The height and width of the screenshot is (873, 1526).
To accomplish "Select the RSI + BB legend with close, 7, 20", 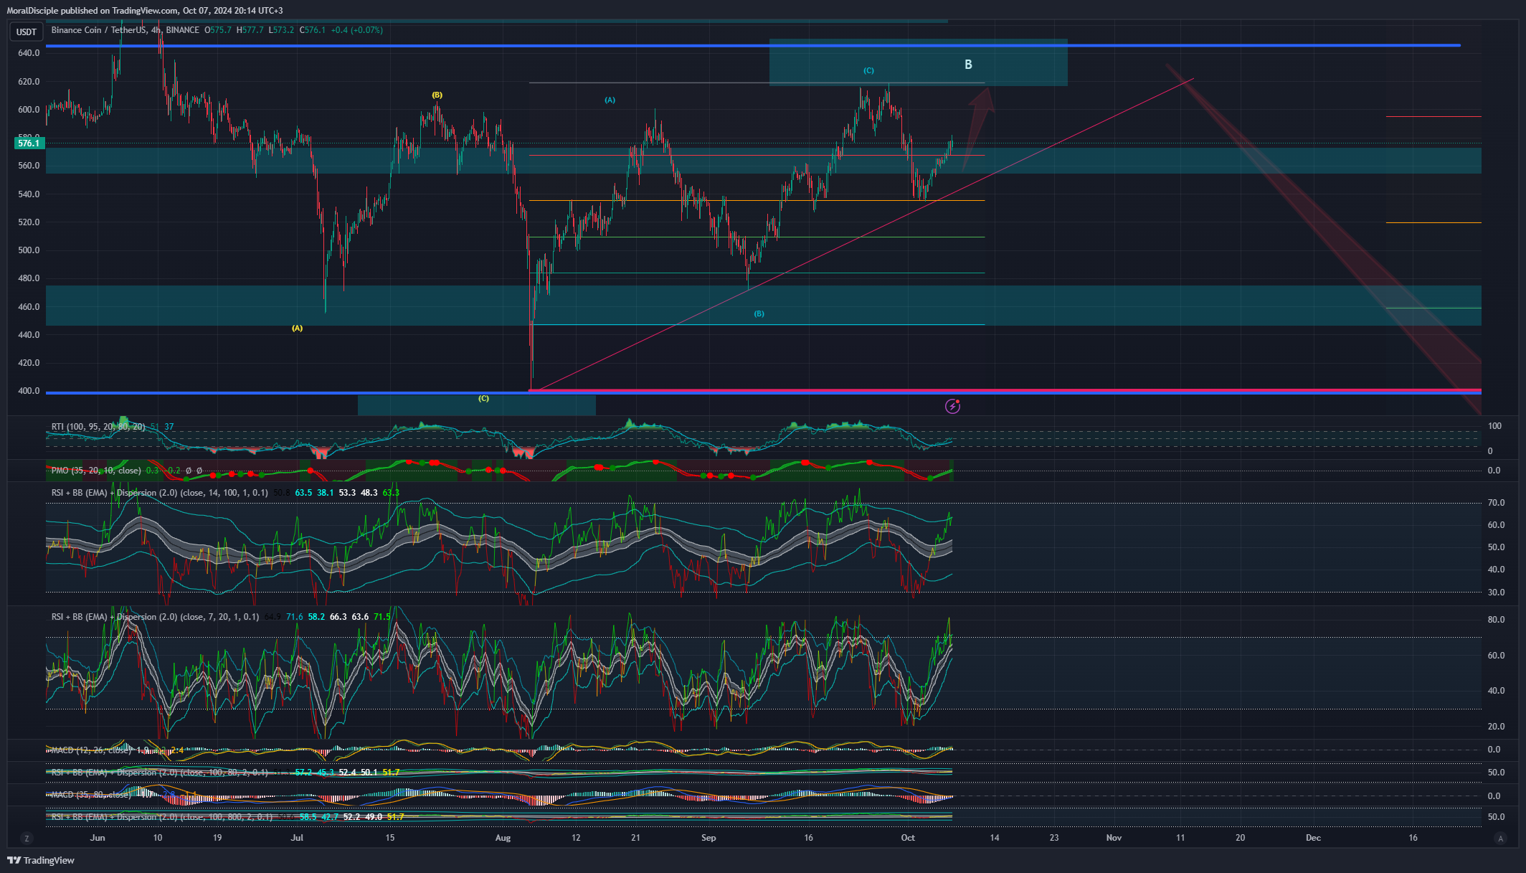I will click(155, 617).
